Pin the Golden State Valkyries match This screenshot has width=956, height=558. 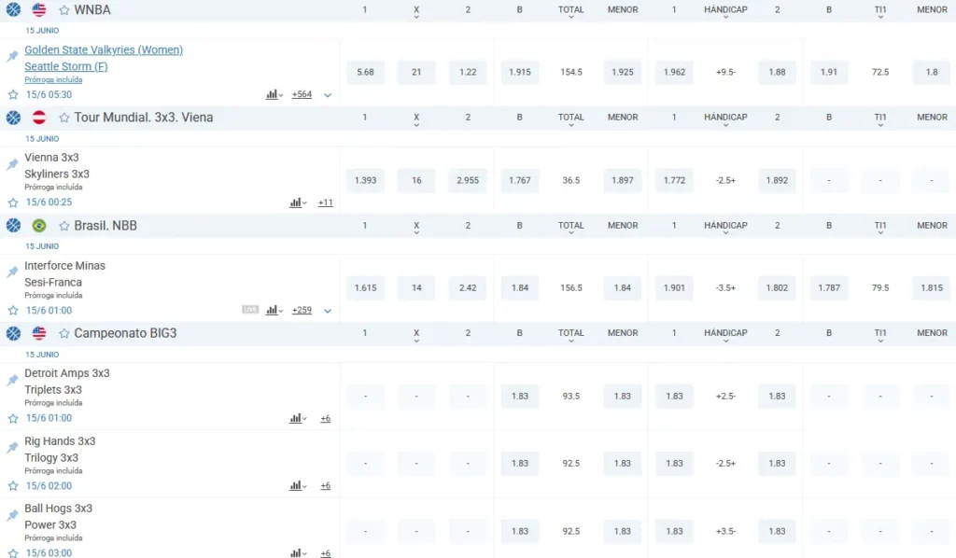click(x=12, y=56)
